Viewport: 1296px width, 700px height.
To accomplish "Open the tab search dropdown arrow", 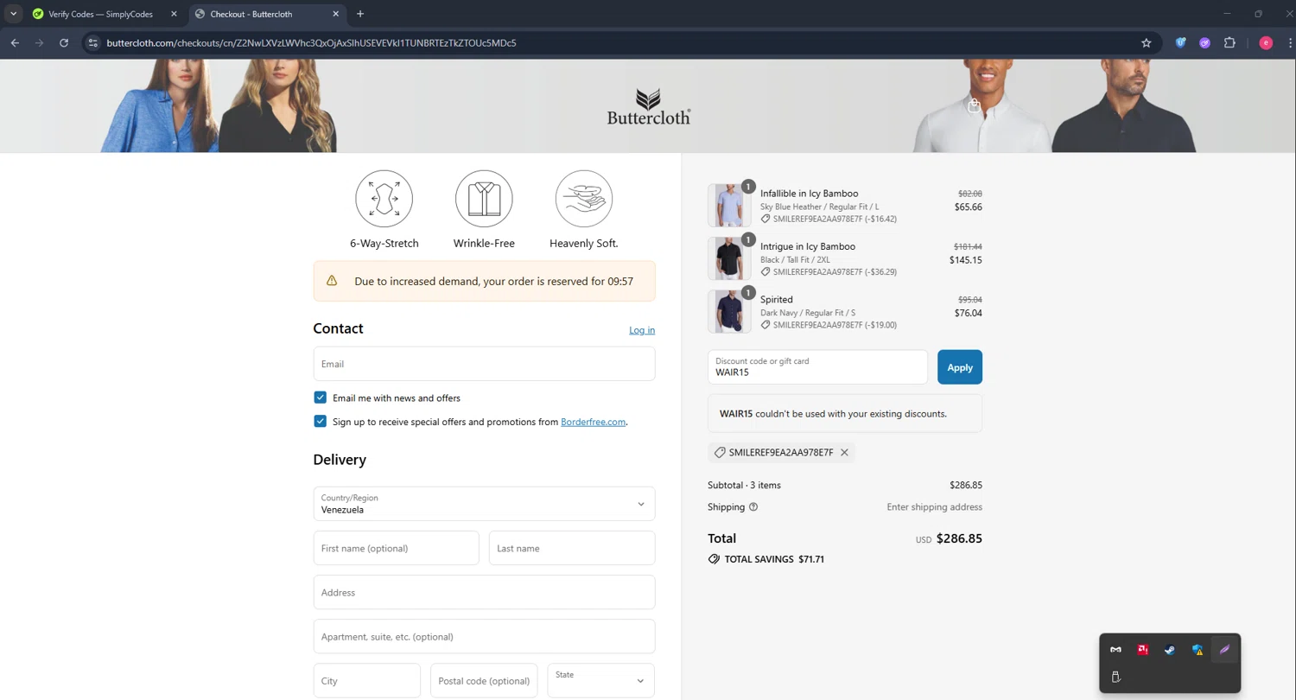I will tap(13, 14).
